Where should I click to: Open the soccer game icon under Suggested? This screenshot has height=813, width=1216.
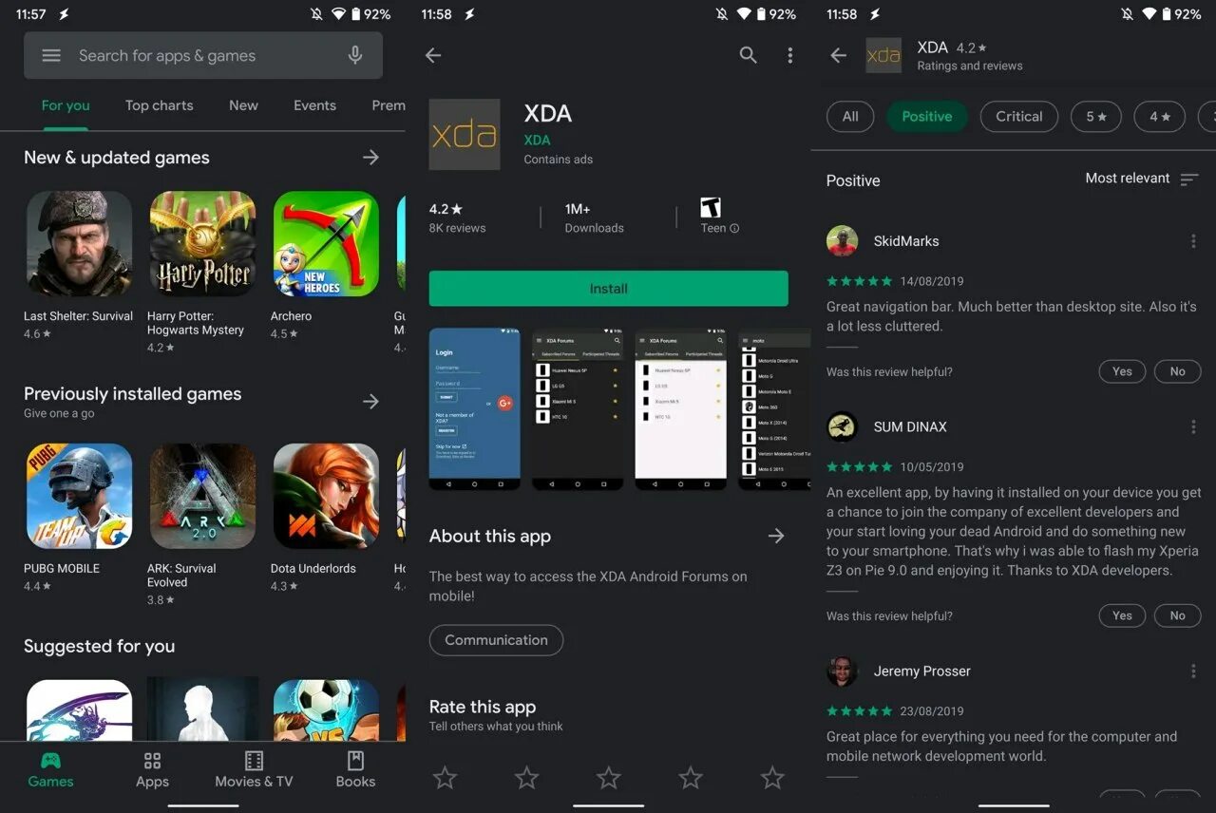(326, 710)
